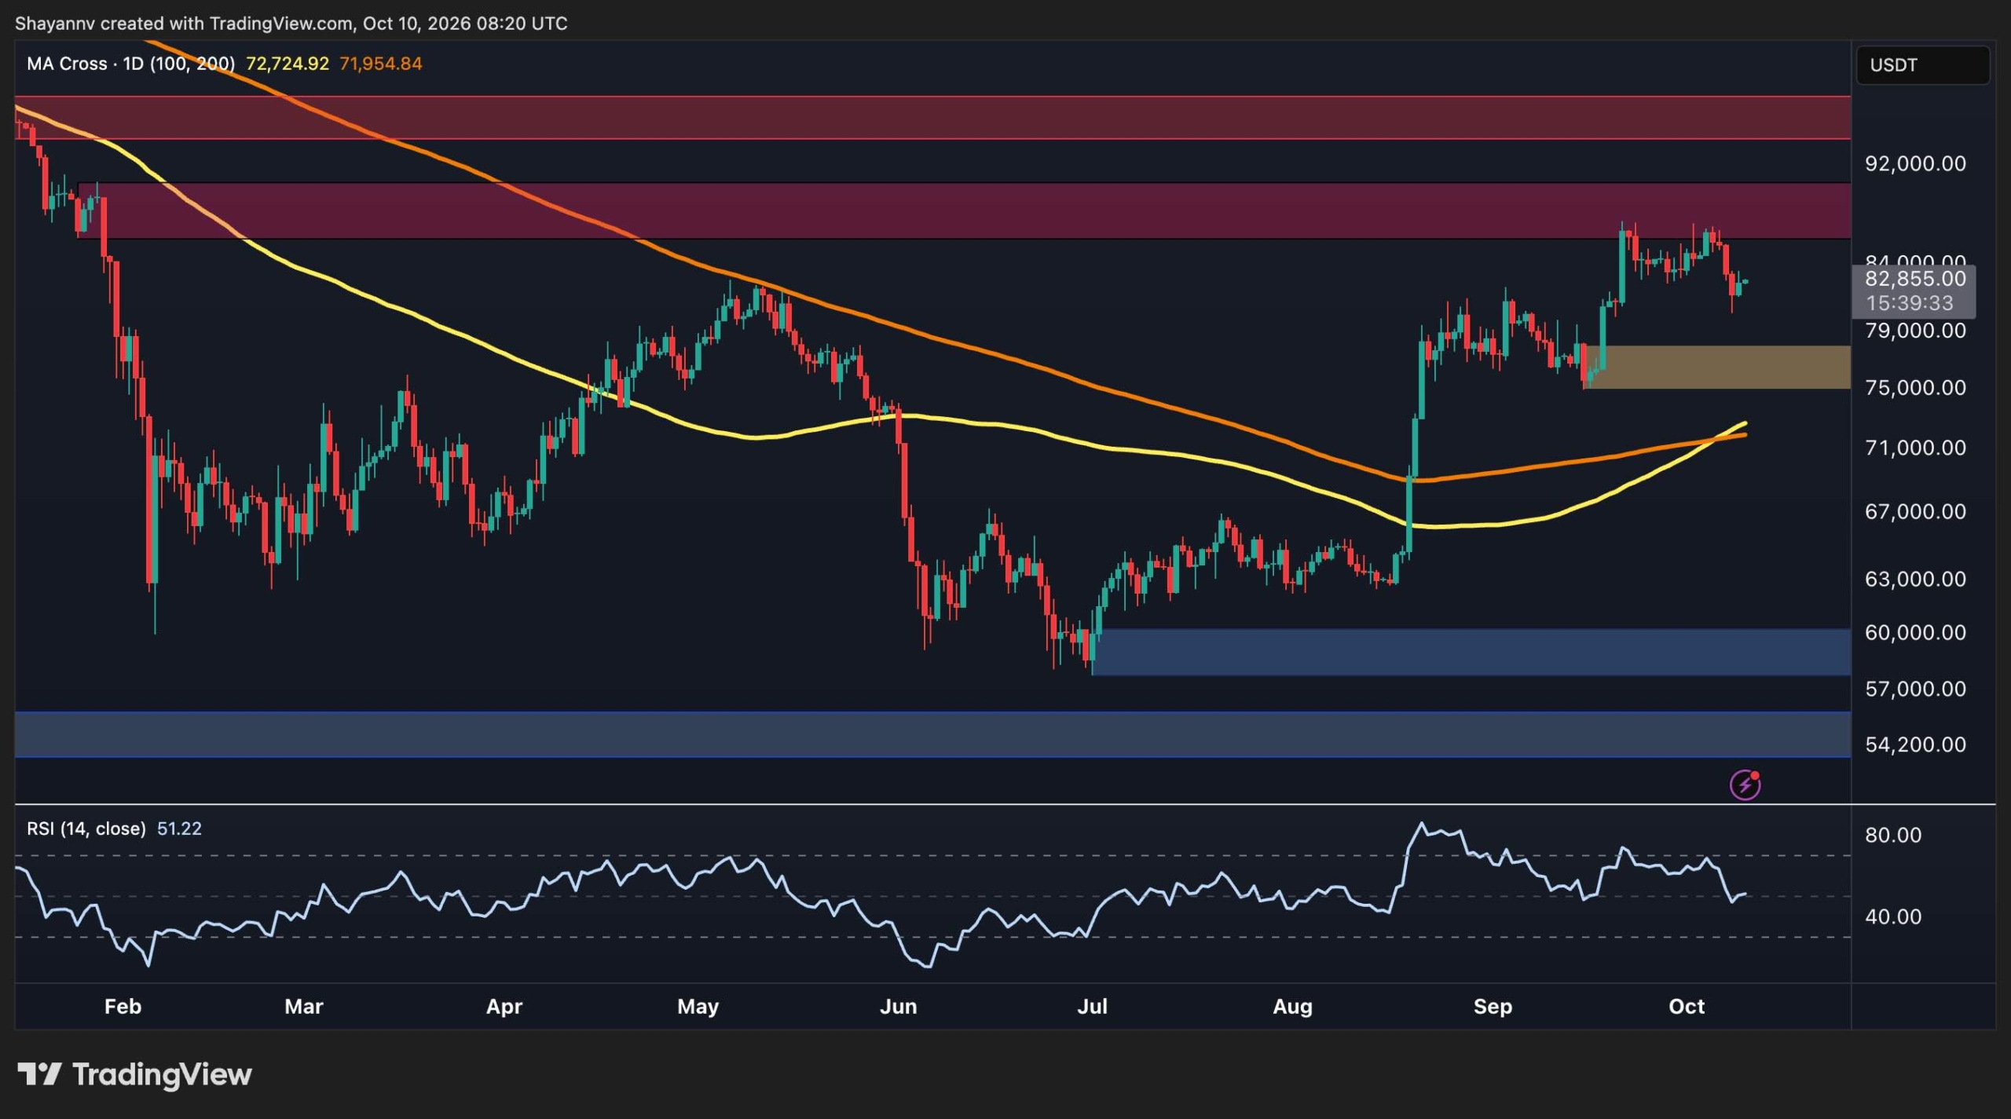2011x1119 pixels.
Task: Click the Aug label on time axis
Action: 1292,1007
